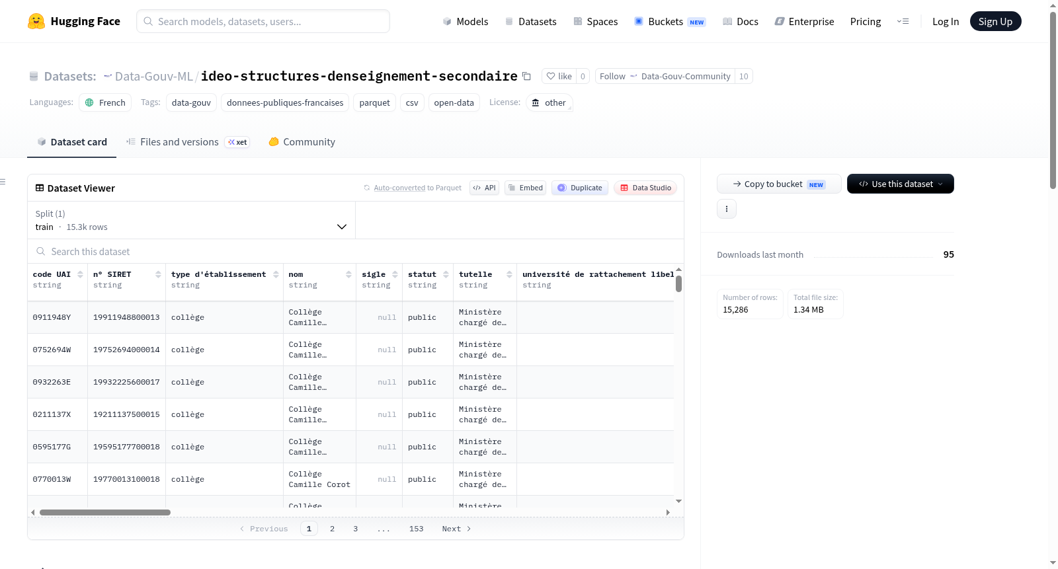Go to Next page of rows
Viewport: 1058px width, 569px height.
click(456, 529)
